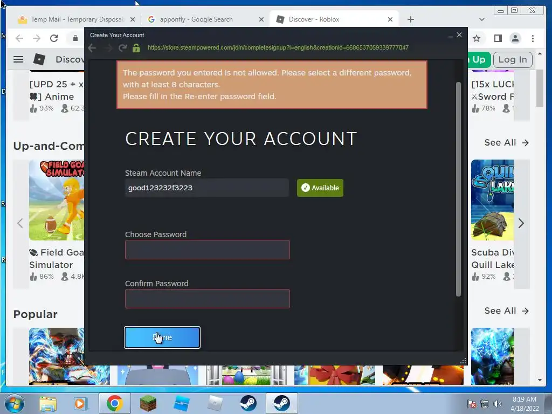Open Minecraft from the taskbar
This screenshot has height=414, width=552.
tap(148, 403)
